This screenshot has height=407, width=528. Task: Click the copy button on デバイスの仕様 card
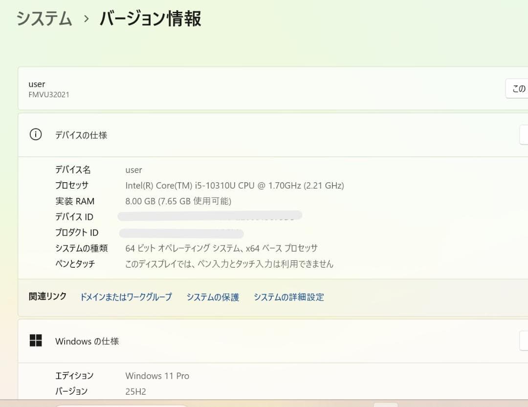(x=524, y=134)
